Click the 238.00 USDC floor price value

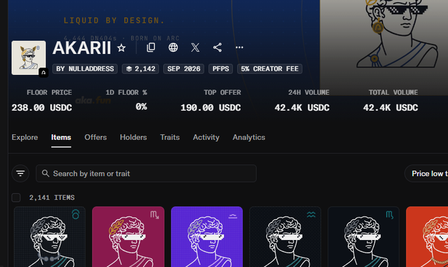pyautogui.click(x=42, y=108)
